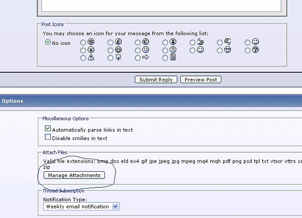Click the shocked open-mouth face icon
The width and height of the screenshot is (302, 218).
(91, 50)
